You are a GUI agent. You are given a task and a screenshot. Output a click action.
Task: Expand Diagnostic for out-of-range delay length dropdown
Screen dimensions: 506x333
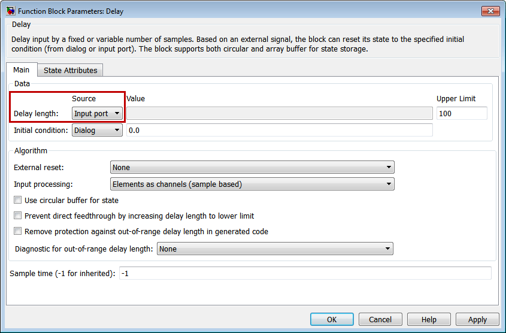[x=275, y=249]
